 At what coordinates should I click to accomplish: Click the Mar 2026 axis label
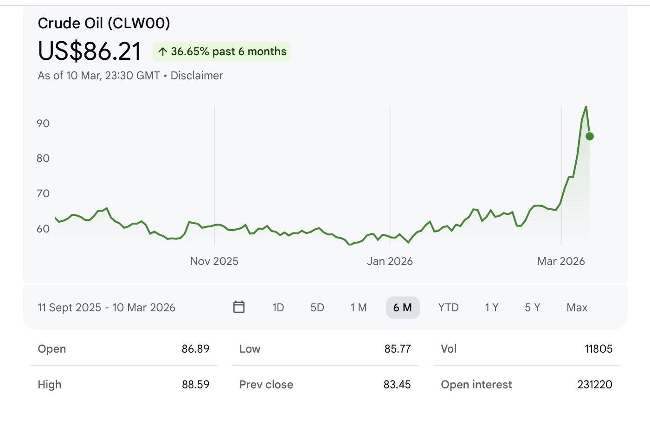[x=561, y=261]
